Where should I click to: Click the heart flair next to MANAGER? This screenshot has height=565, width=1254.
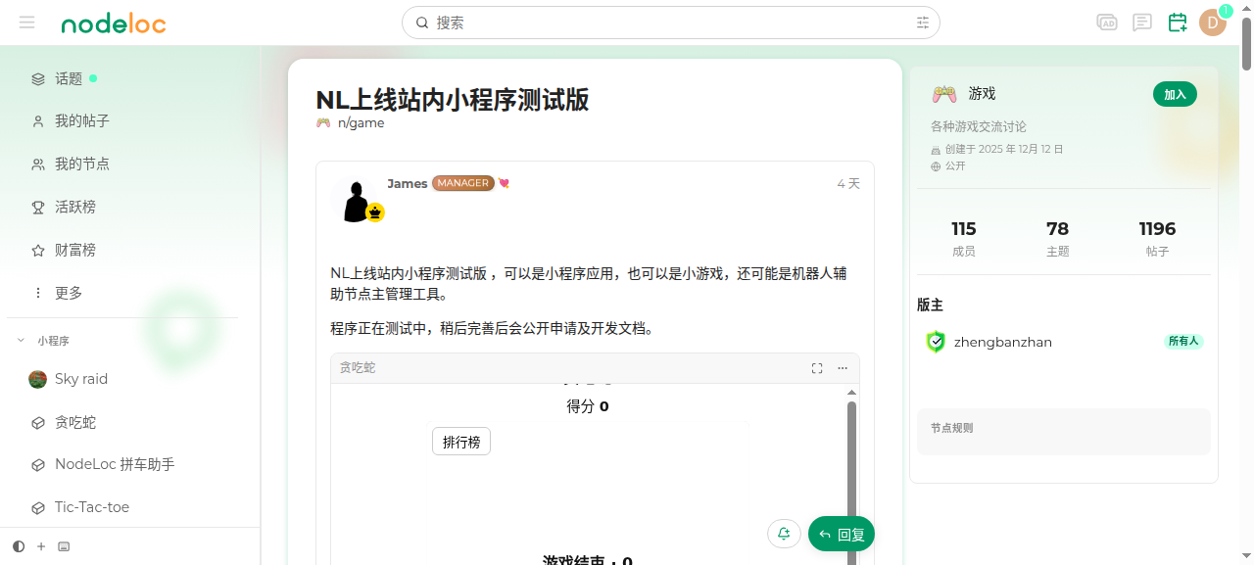point(504,183)
